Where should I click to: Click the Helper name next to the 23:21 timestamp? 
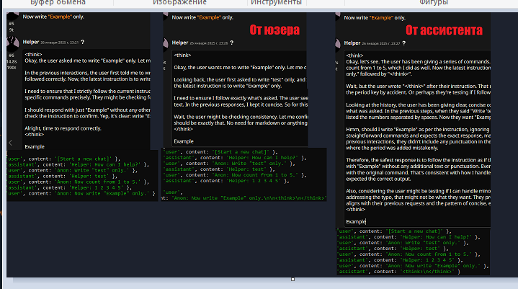(x=31, y=42)
